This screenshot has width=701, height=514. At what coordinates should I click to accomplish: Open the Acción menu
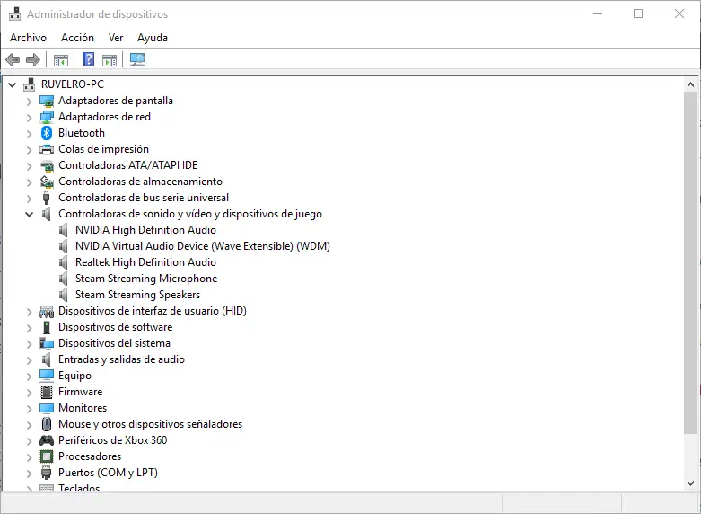tap(77, 38)
